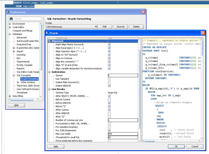Toggle For JOIN Statements checkbox
This screenshot has width=209, height=154.
tap(110, 131)
